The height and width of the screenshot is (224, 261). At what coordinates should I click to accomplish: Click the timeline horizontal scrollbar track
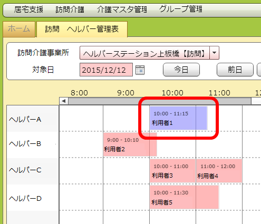[x=160, y=101]
